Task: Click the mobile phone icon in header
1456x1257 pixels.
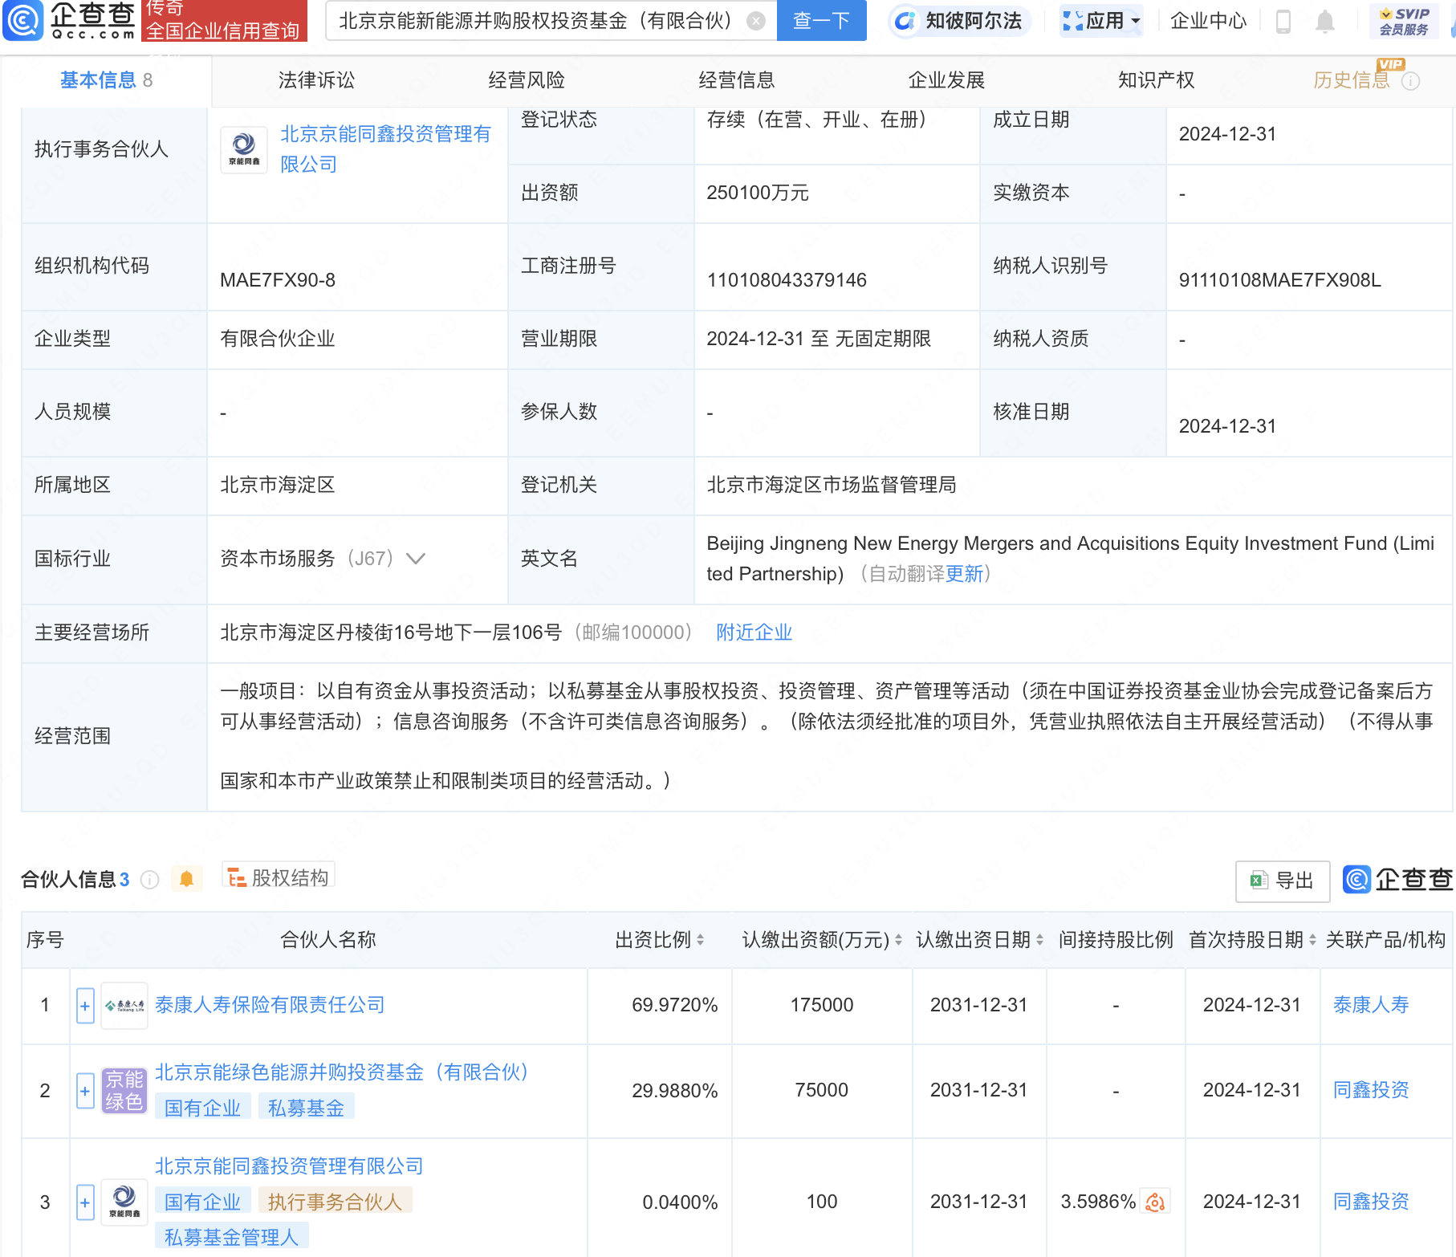Action: [x=1283, y=21]
